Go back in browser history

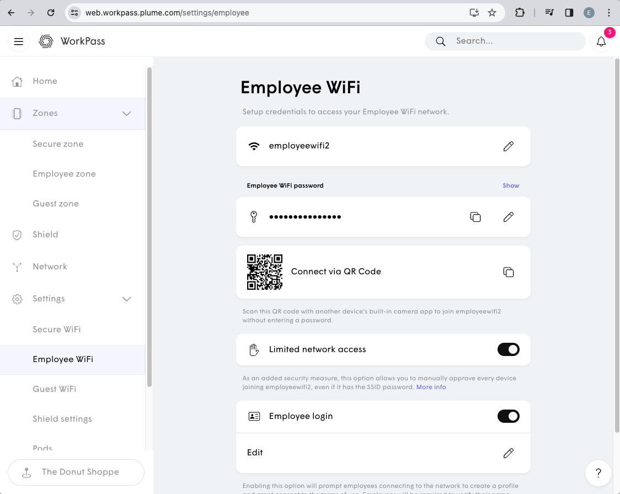click(x=11, y=13)
